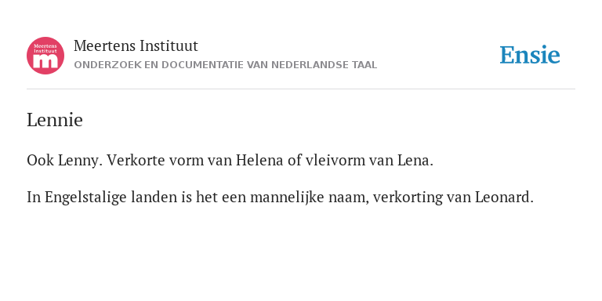Click 'Onderzoek en documentatie van Nederlandse taal' subtitle

226,65
